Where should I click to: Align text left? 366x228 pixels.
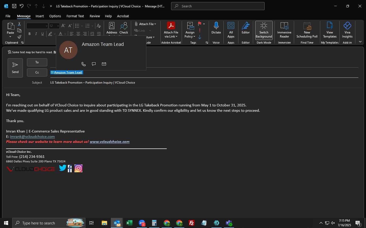click(x=72, y=34)
